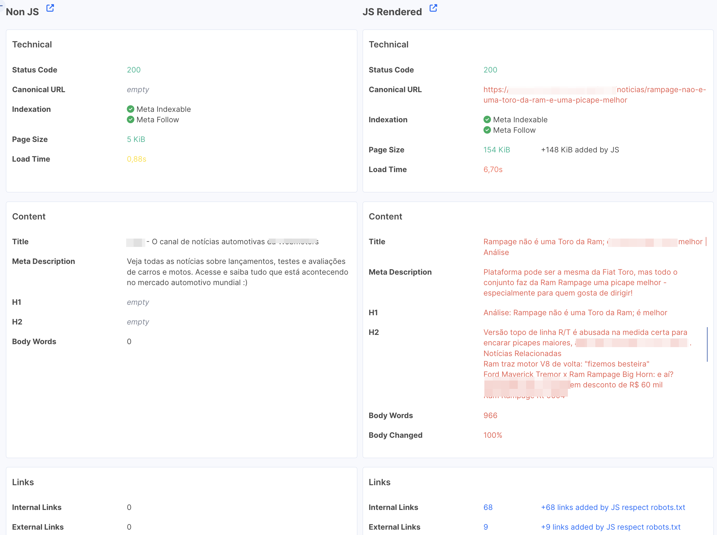717x535 pixels.
Task: Click the Body Words 966 value
Action: pos(490,415)
